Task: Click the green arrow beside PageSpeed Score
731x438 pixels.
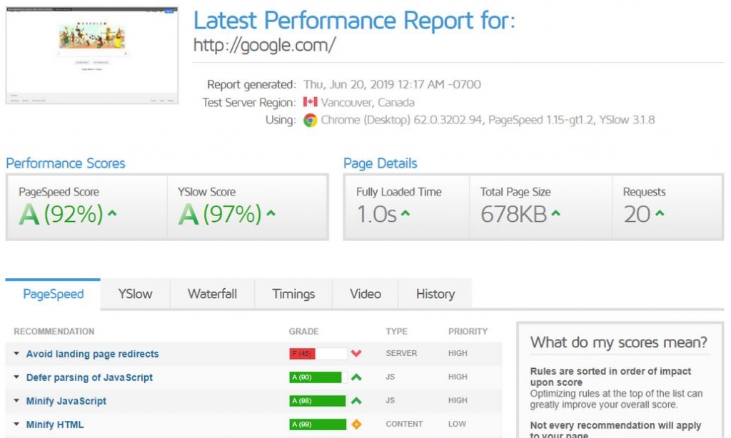Action: click(113, 214)
